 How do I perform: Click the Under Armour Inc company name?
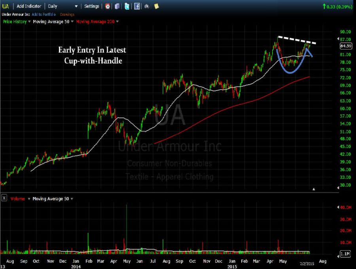(x=16, y=14)
